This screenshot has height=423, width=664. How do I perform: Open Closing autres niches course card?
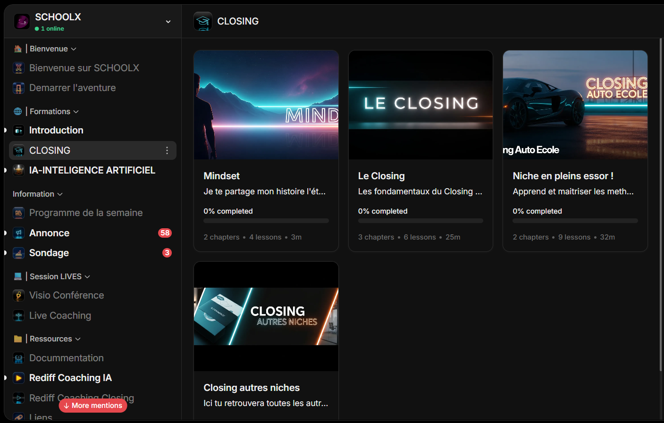click(266, 340)
